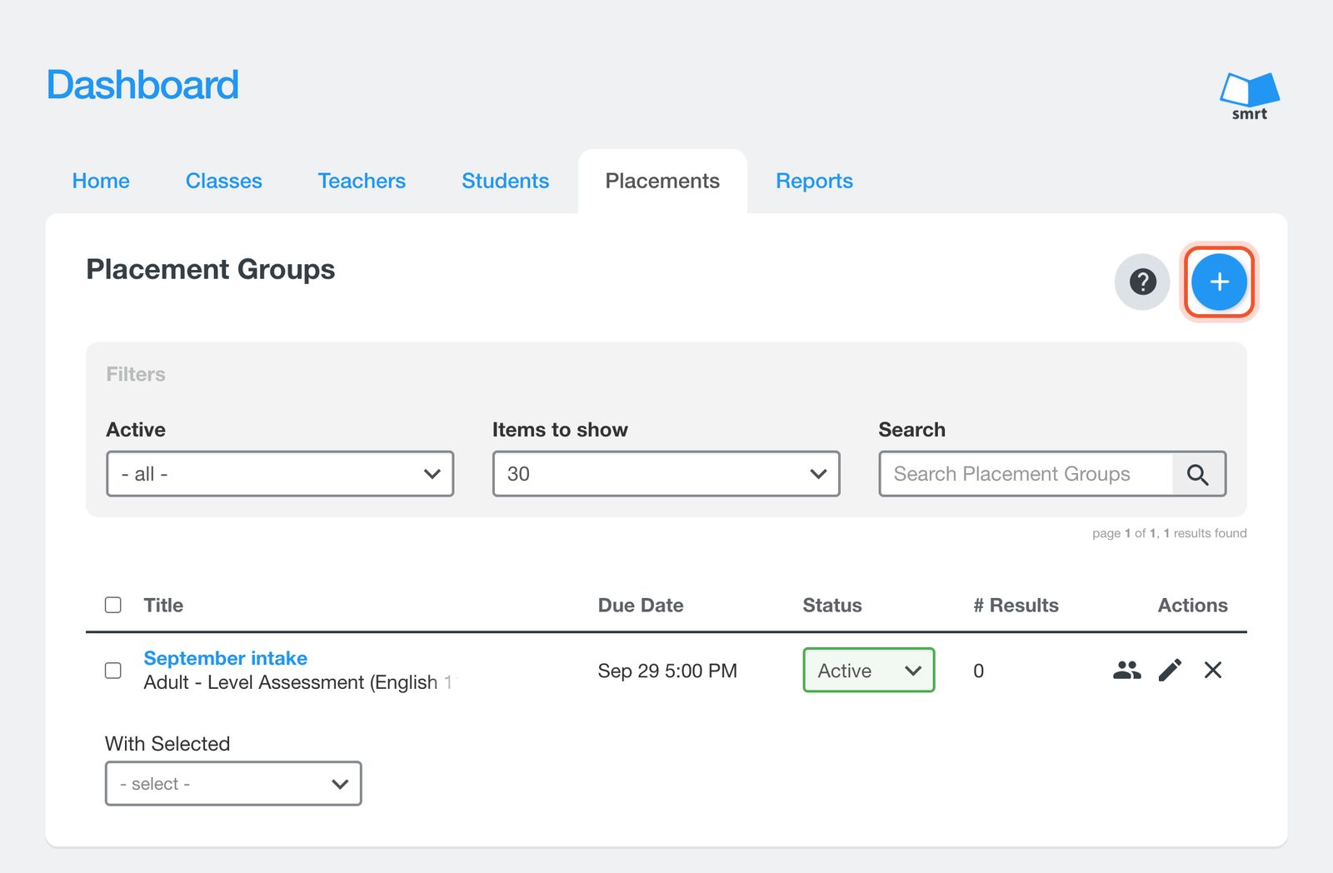This screenshot has height=873, width=1333.
Task: Click the # Results column header
Action: coord(1016,606)
